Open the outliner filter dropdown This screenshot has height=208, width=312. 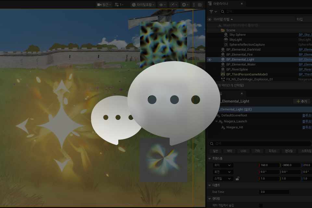(x=213, y=12)
